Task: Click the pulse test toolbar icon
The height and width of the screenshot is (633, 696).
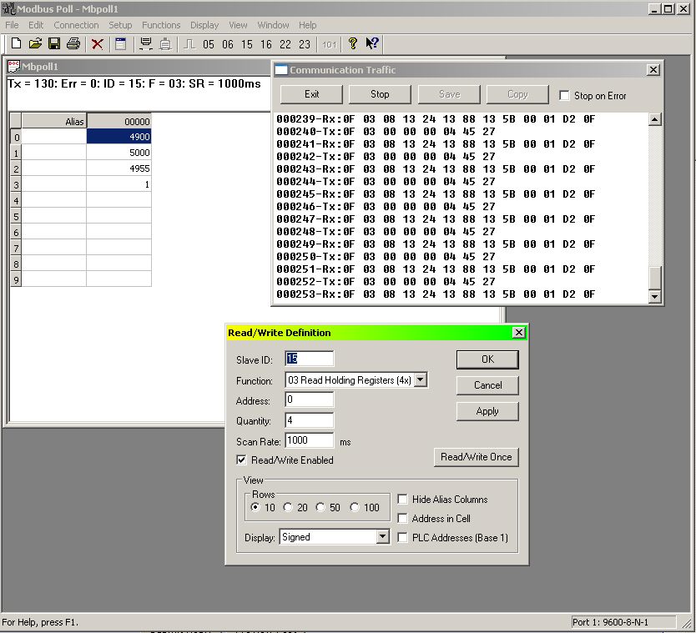Action: coord(189,44)
